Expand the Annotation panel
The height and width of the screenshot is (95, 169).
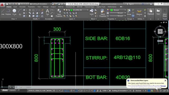tap(50, 19)
